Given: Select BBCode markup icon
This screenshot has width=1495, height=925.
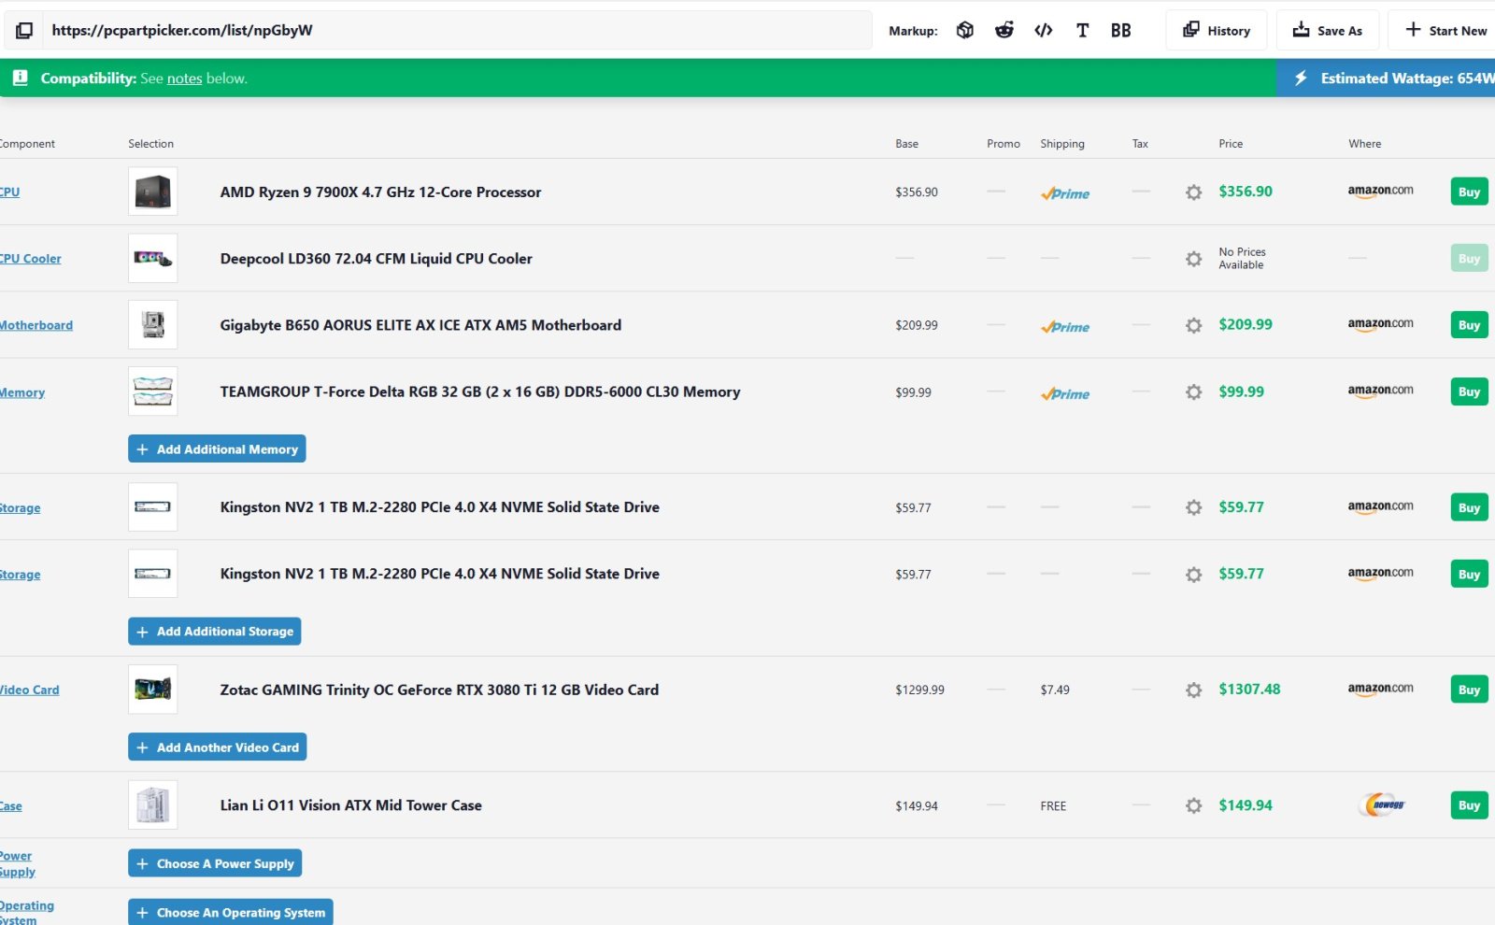Looking at the screenshot, I should (1121, 31).
